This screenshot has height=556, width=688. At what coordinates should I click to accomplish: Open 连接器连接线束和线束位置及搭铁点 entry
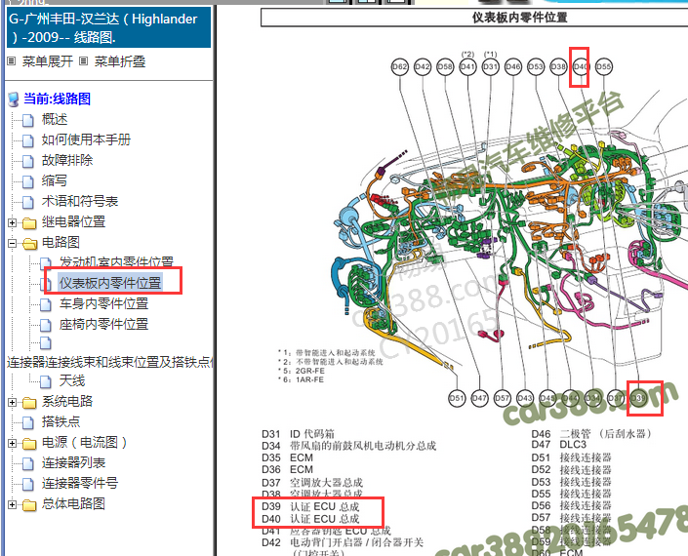pyautogui.click(x=109, y=362)
